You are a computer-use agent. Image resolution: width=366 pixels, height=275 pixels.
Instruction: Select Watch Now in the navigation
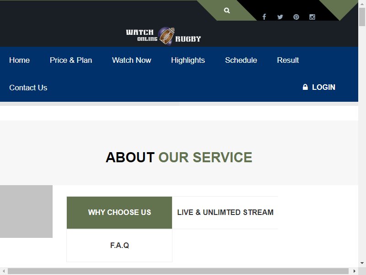(131, 60)
